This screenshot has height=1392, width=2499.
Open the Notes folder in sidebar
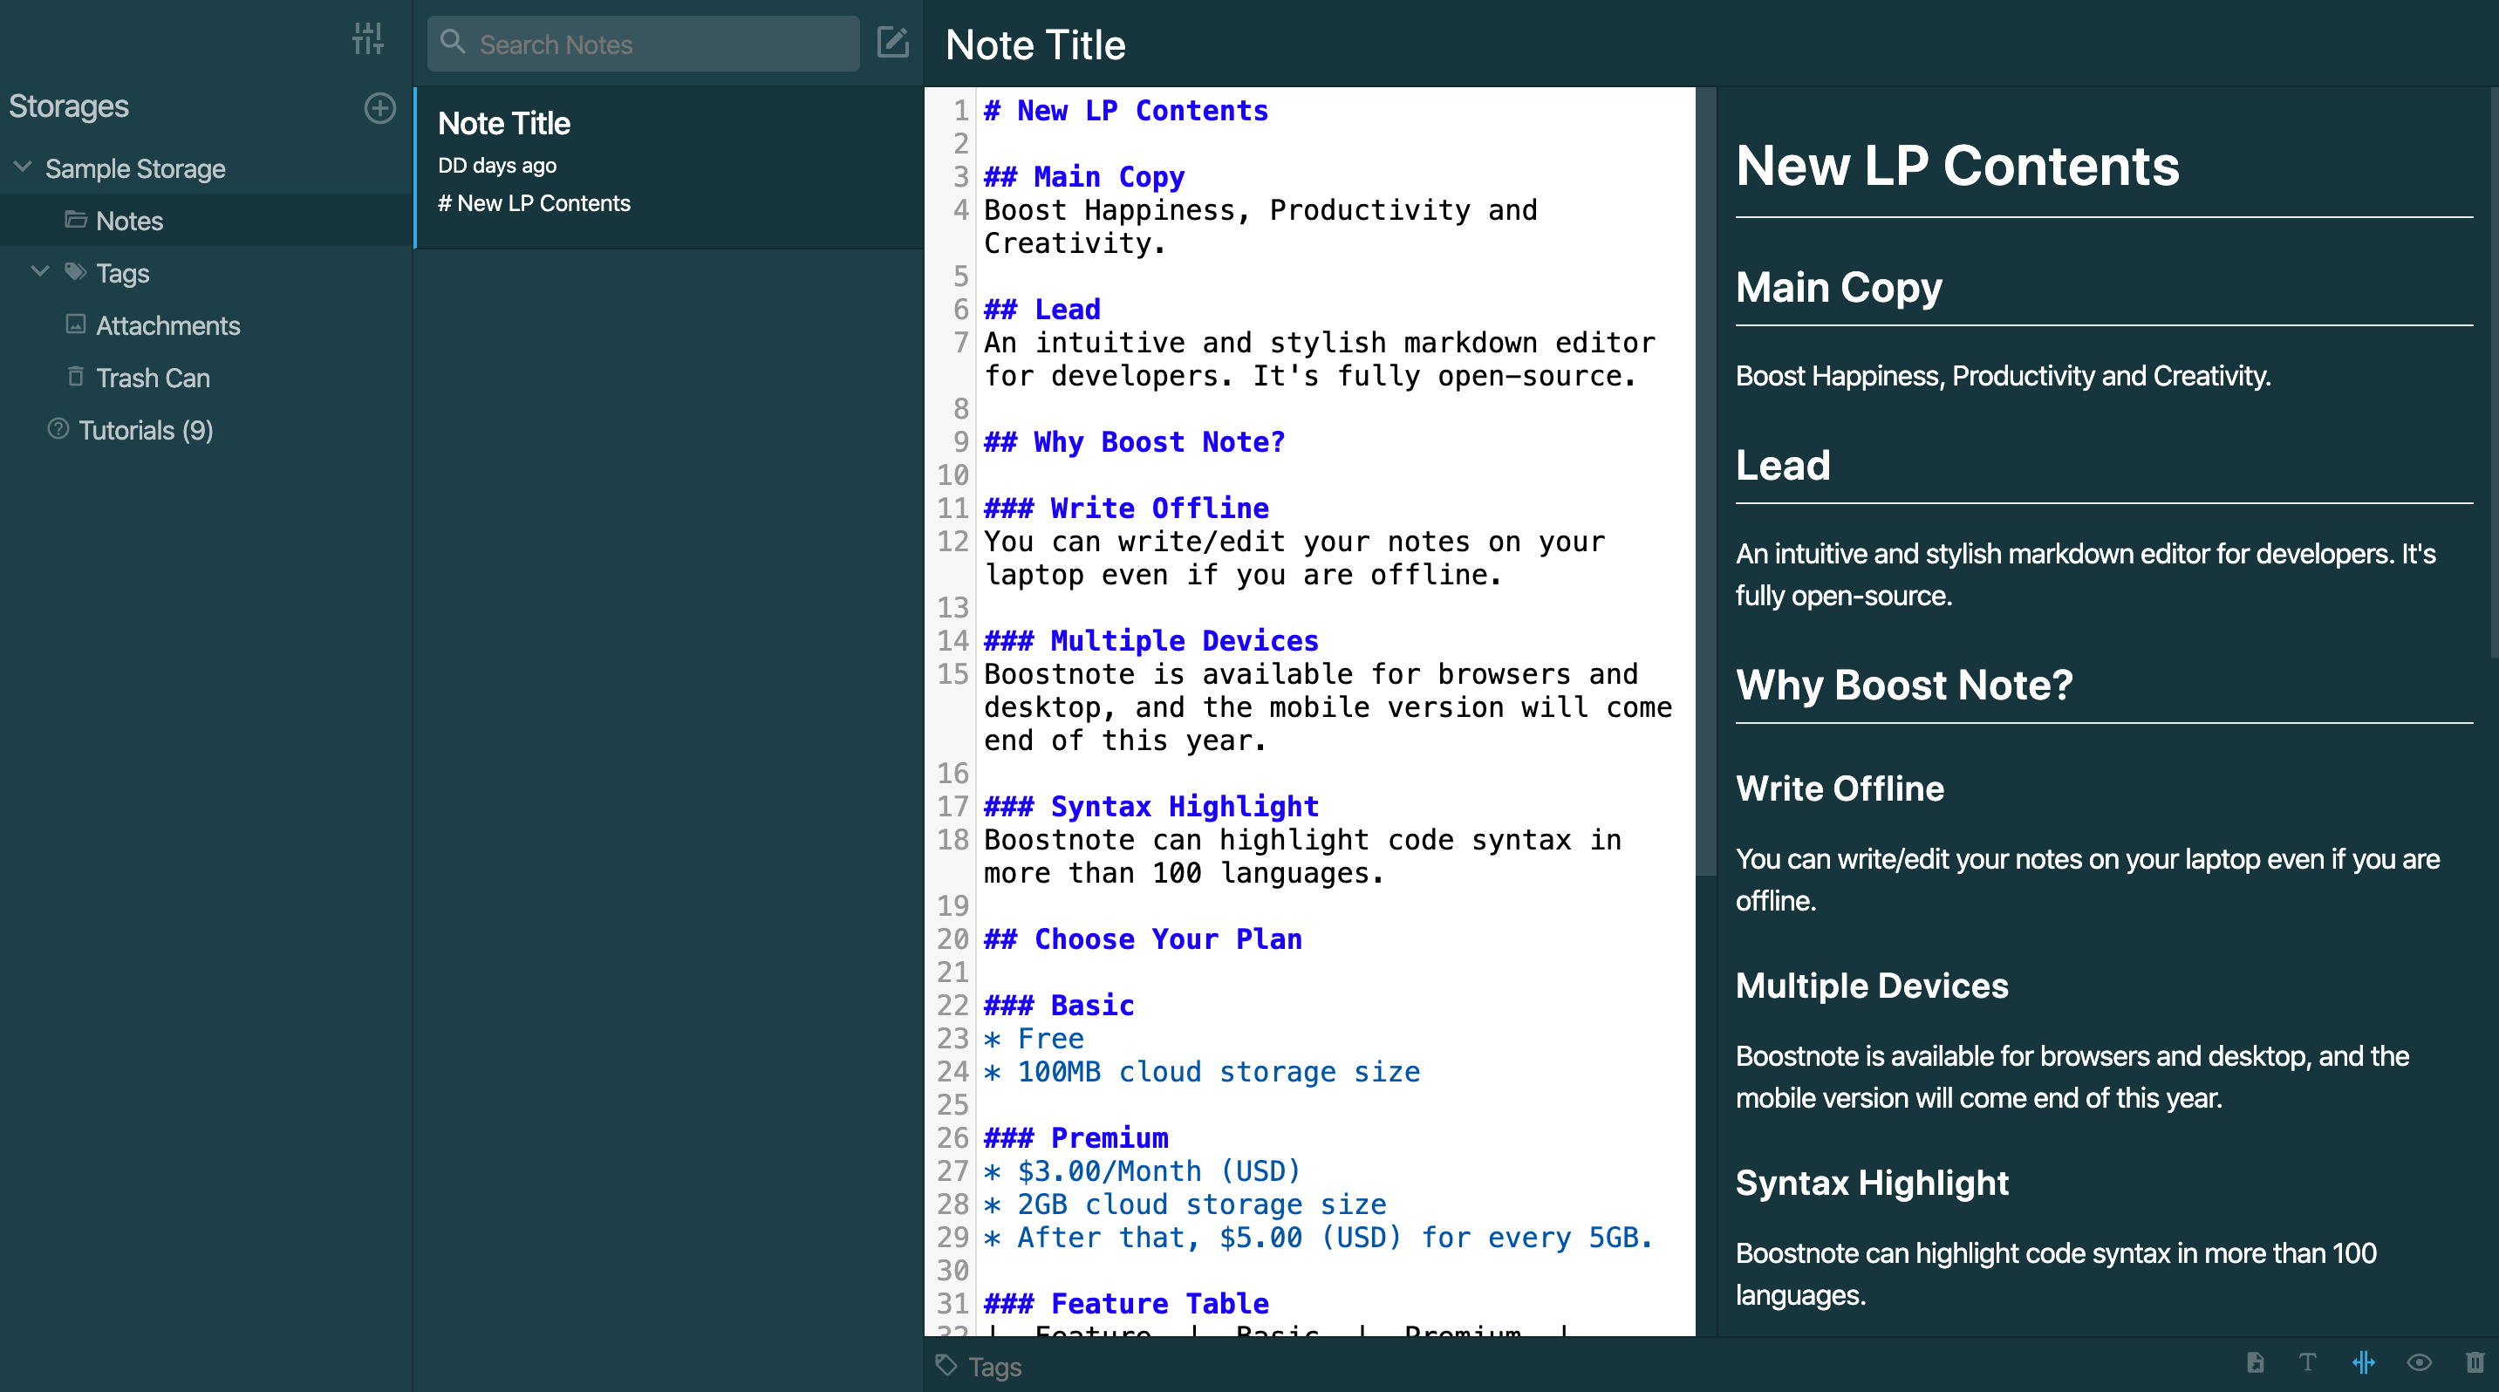(x=129, y=222)
